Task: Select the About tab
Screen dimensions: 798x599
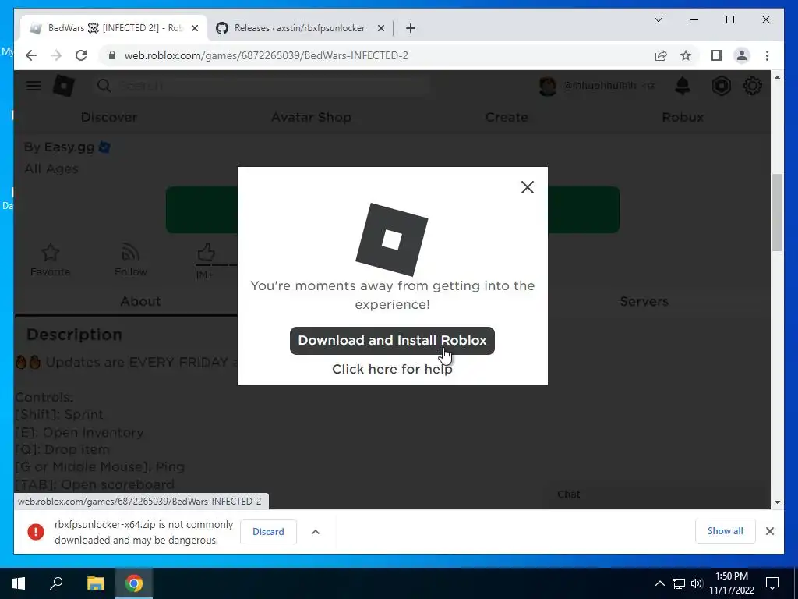Action: pyautogui.click(x=140, y=301)
